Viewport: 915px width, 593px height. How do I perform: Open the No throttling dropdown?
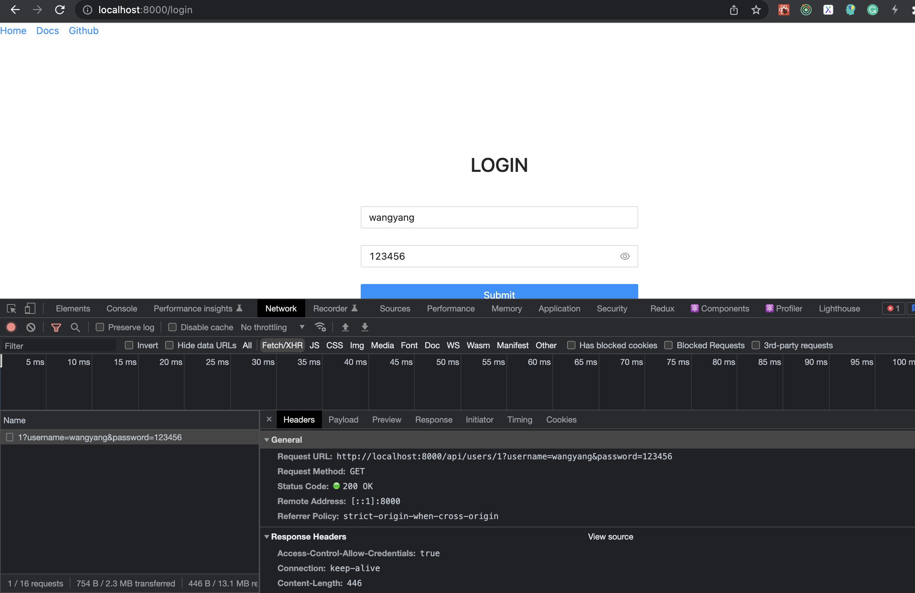pyautogui.click(x=272, y=327)
